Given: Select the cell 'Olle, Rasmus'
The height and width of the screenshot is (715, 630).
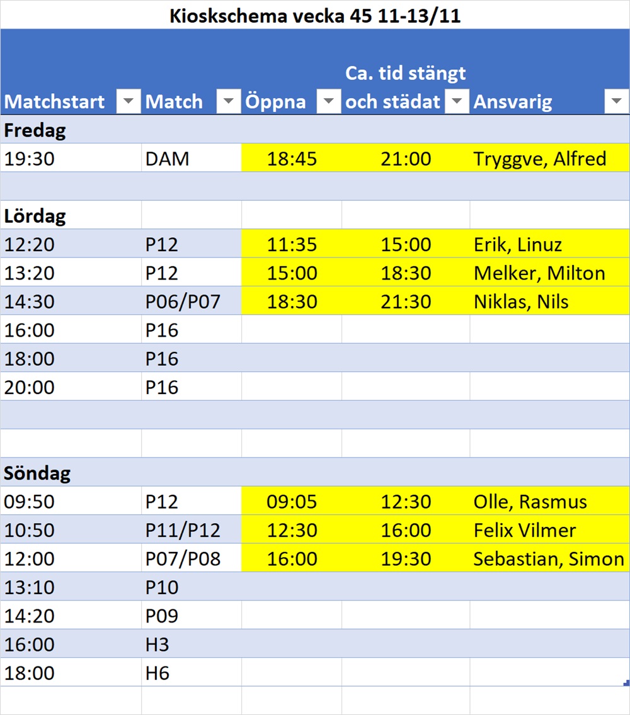Looking at the screenshot, I should point(530,502).
